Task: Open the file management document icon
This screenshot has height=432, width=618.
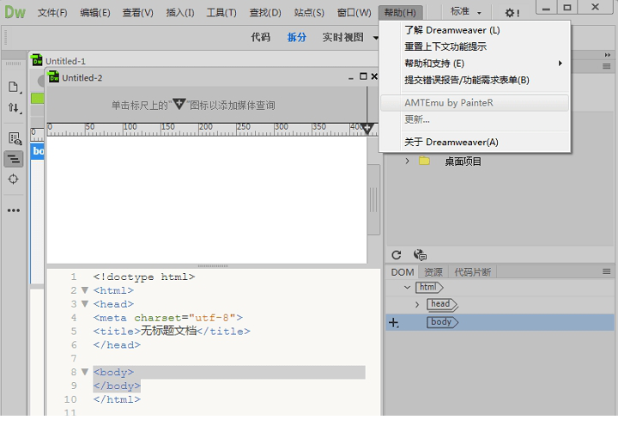Action: 14,87
